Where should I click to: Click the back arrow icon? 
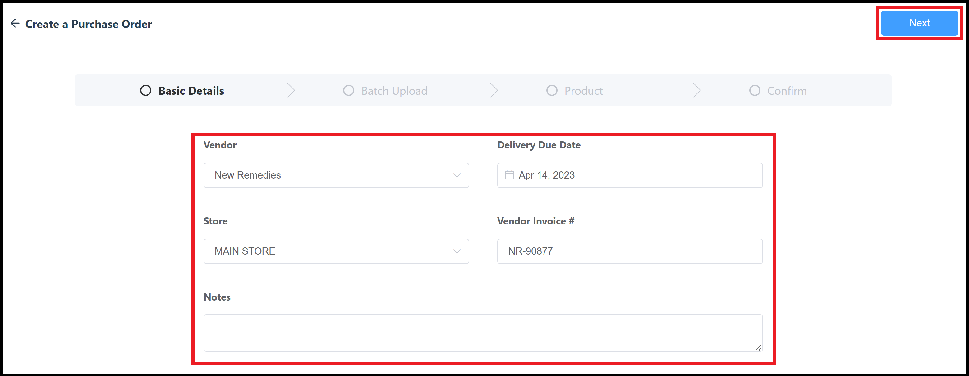[x=15, y=23]
